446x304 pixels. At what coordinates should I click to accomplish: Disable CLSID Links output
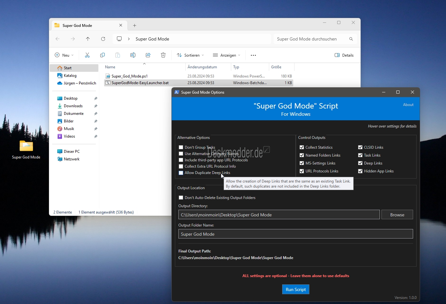(360, 147)
